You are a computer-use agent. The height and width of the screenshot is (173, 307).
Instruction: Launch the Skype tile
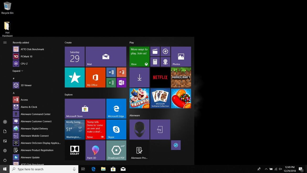[x=116, y=129]
